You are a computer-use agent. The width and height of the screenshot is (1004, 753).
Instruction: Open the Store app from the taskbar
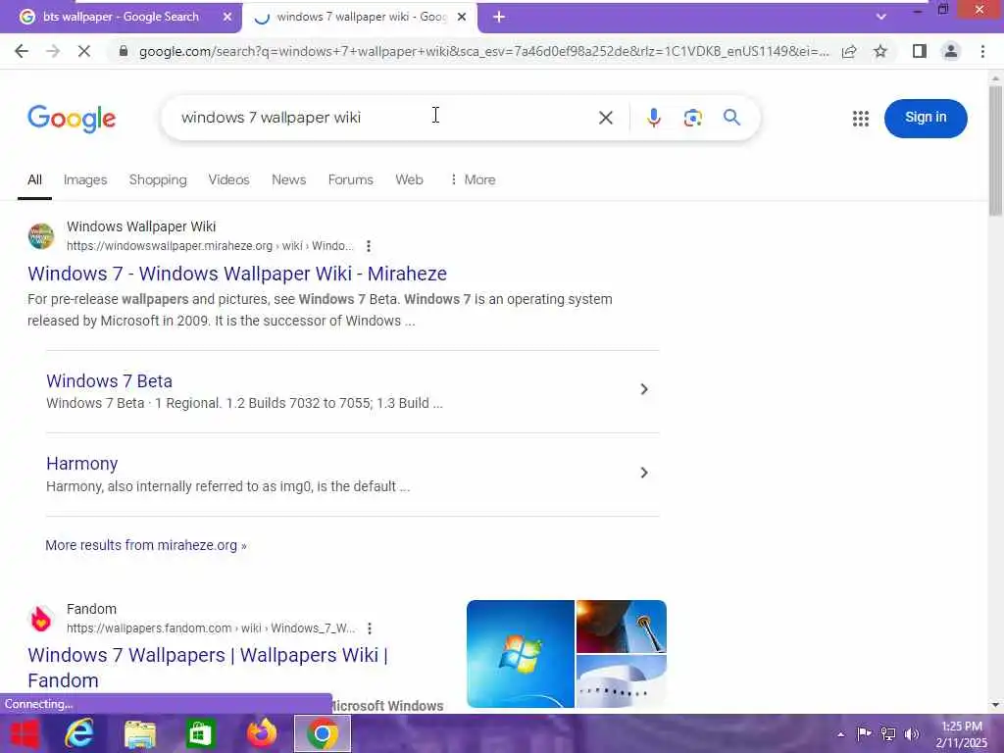click(x=200, y=734)
